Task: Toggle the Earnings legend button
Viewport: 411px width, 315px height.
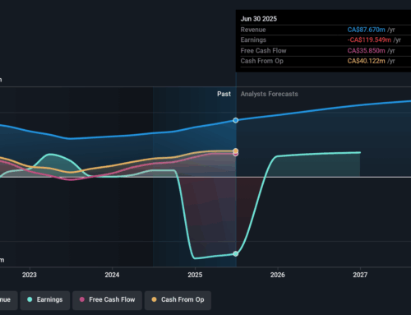Action: click(45, 300)
